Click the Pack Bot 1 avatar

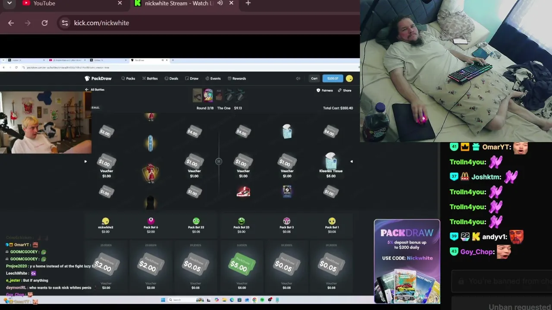click(332, 221)
